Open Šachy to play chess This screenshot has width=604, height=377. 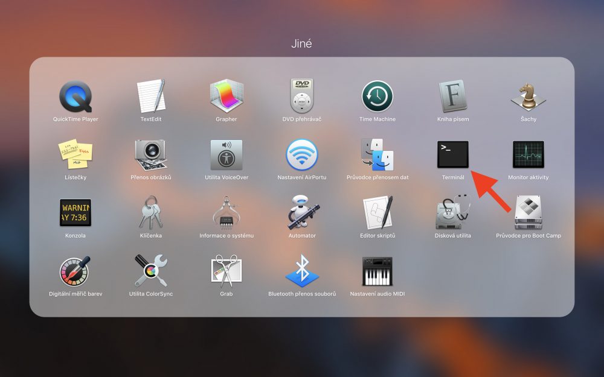(528, 94)
